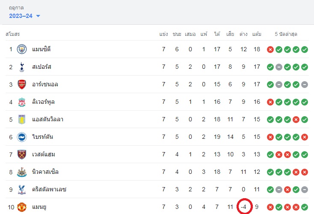Screen dimensions: 314x214
Task: Click the West Ham club crest
Action: (x=22, y=154)
